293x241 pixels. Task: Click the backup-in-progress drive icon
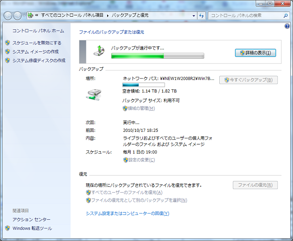(x=100, y=50)
